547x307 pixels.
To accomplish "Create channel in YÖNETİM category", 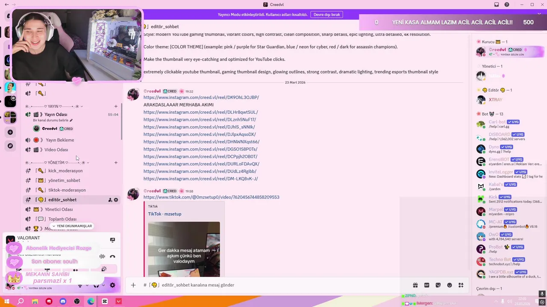I will click(116, 162).
